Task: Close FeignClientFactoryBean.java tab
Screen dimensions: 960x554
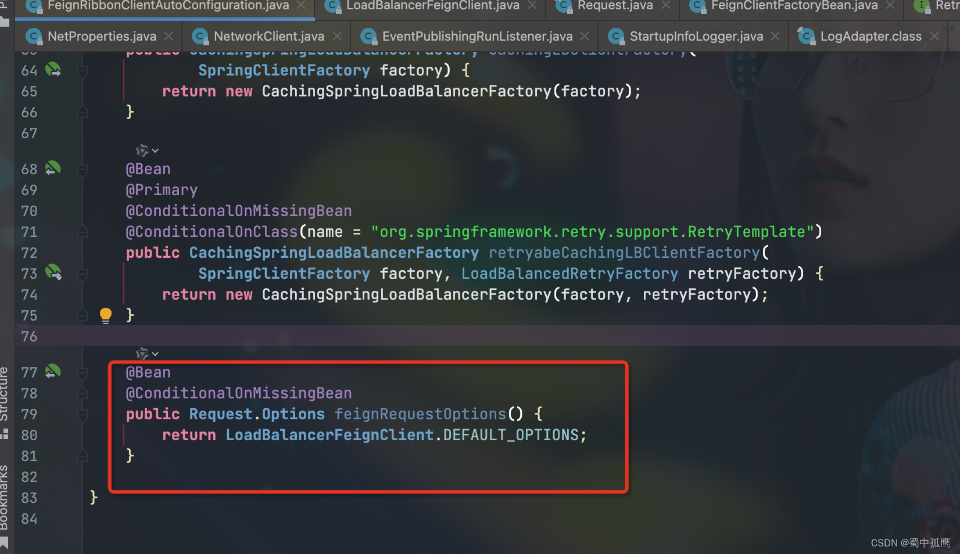Action: [x=890, y=5]
